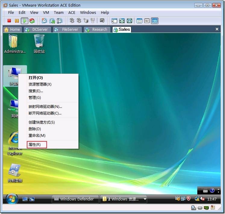
Task: Click the VMware Tools message log icon
Action: click(213, 208)
